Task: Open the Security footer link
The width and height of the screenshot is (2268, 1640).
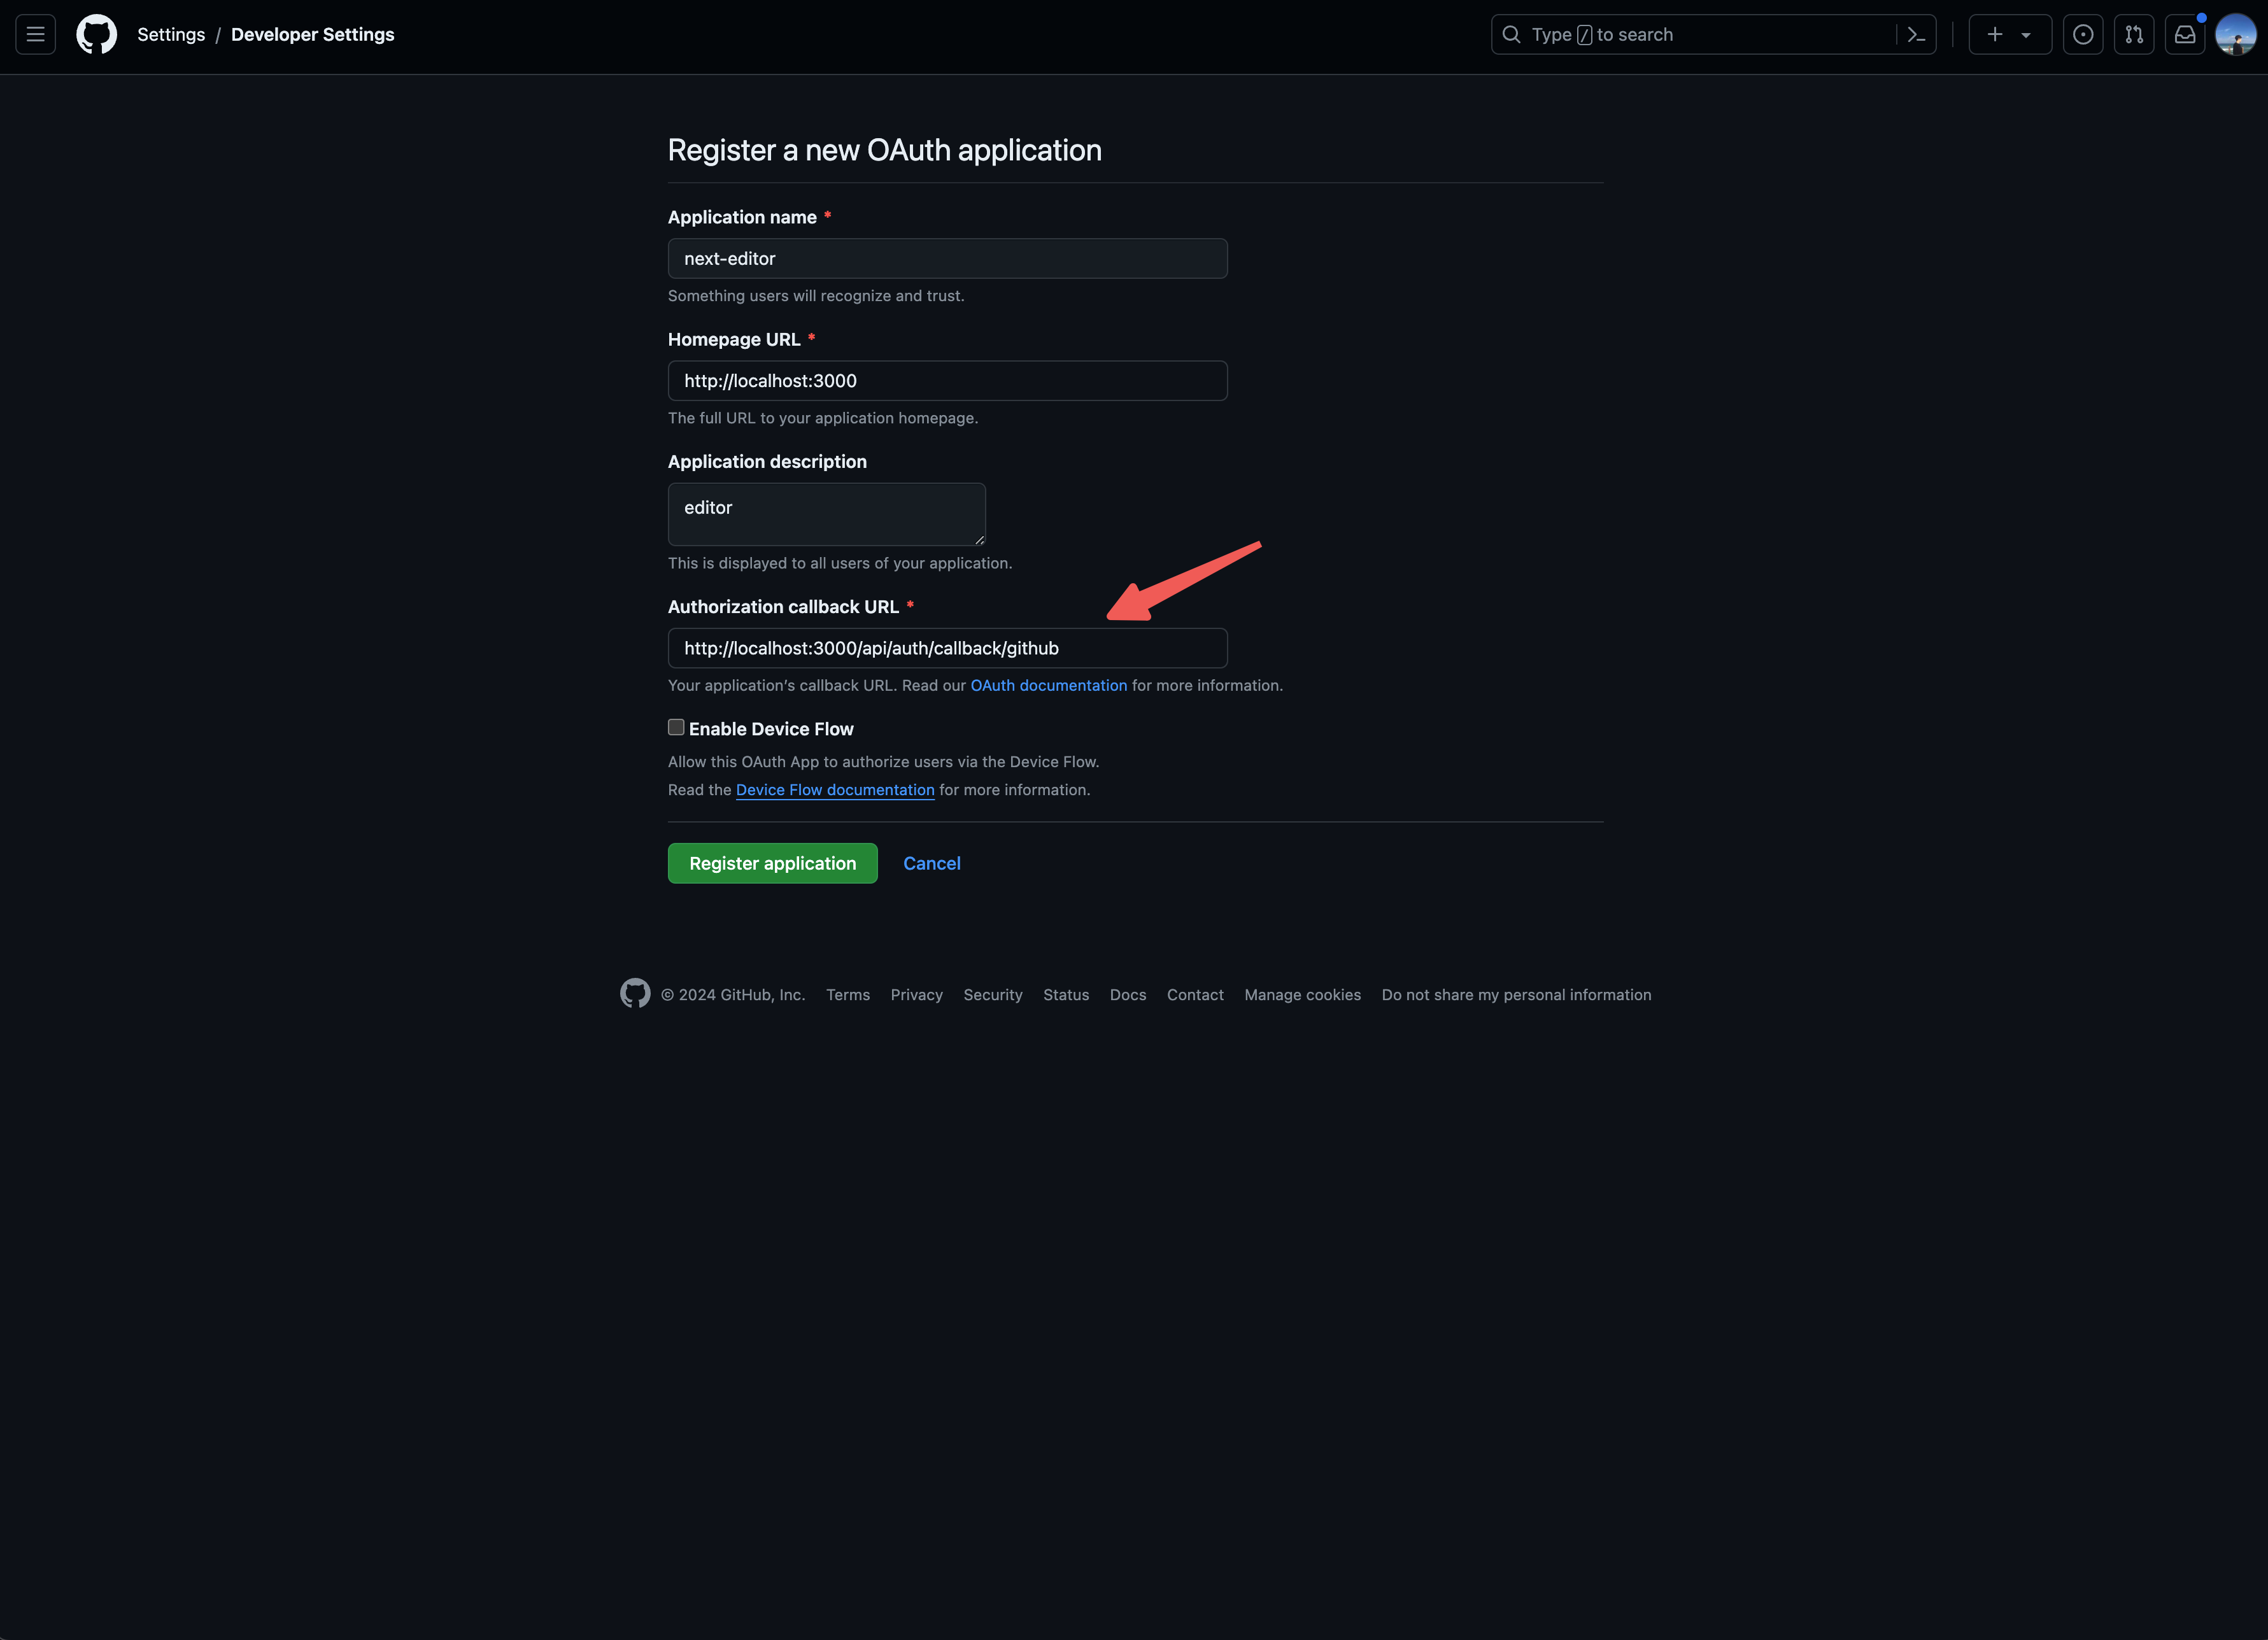Action: 993,995
